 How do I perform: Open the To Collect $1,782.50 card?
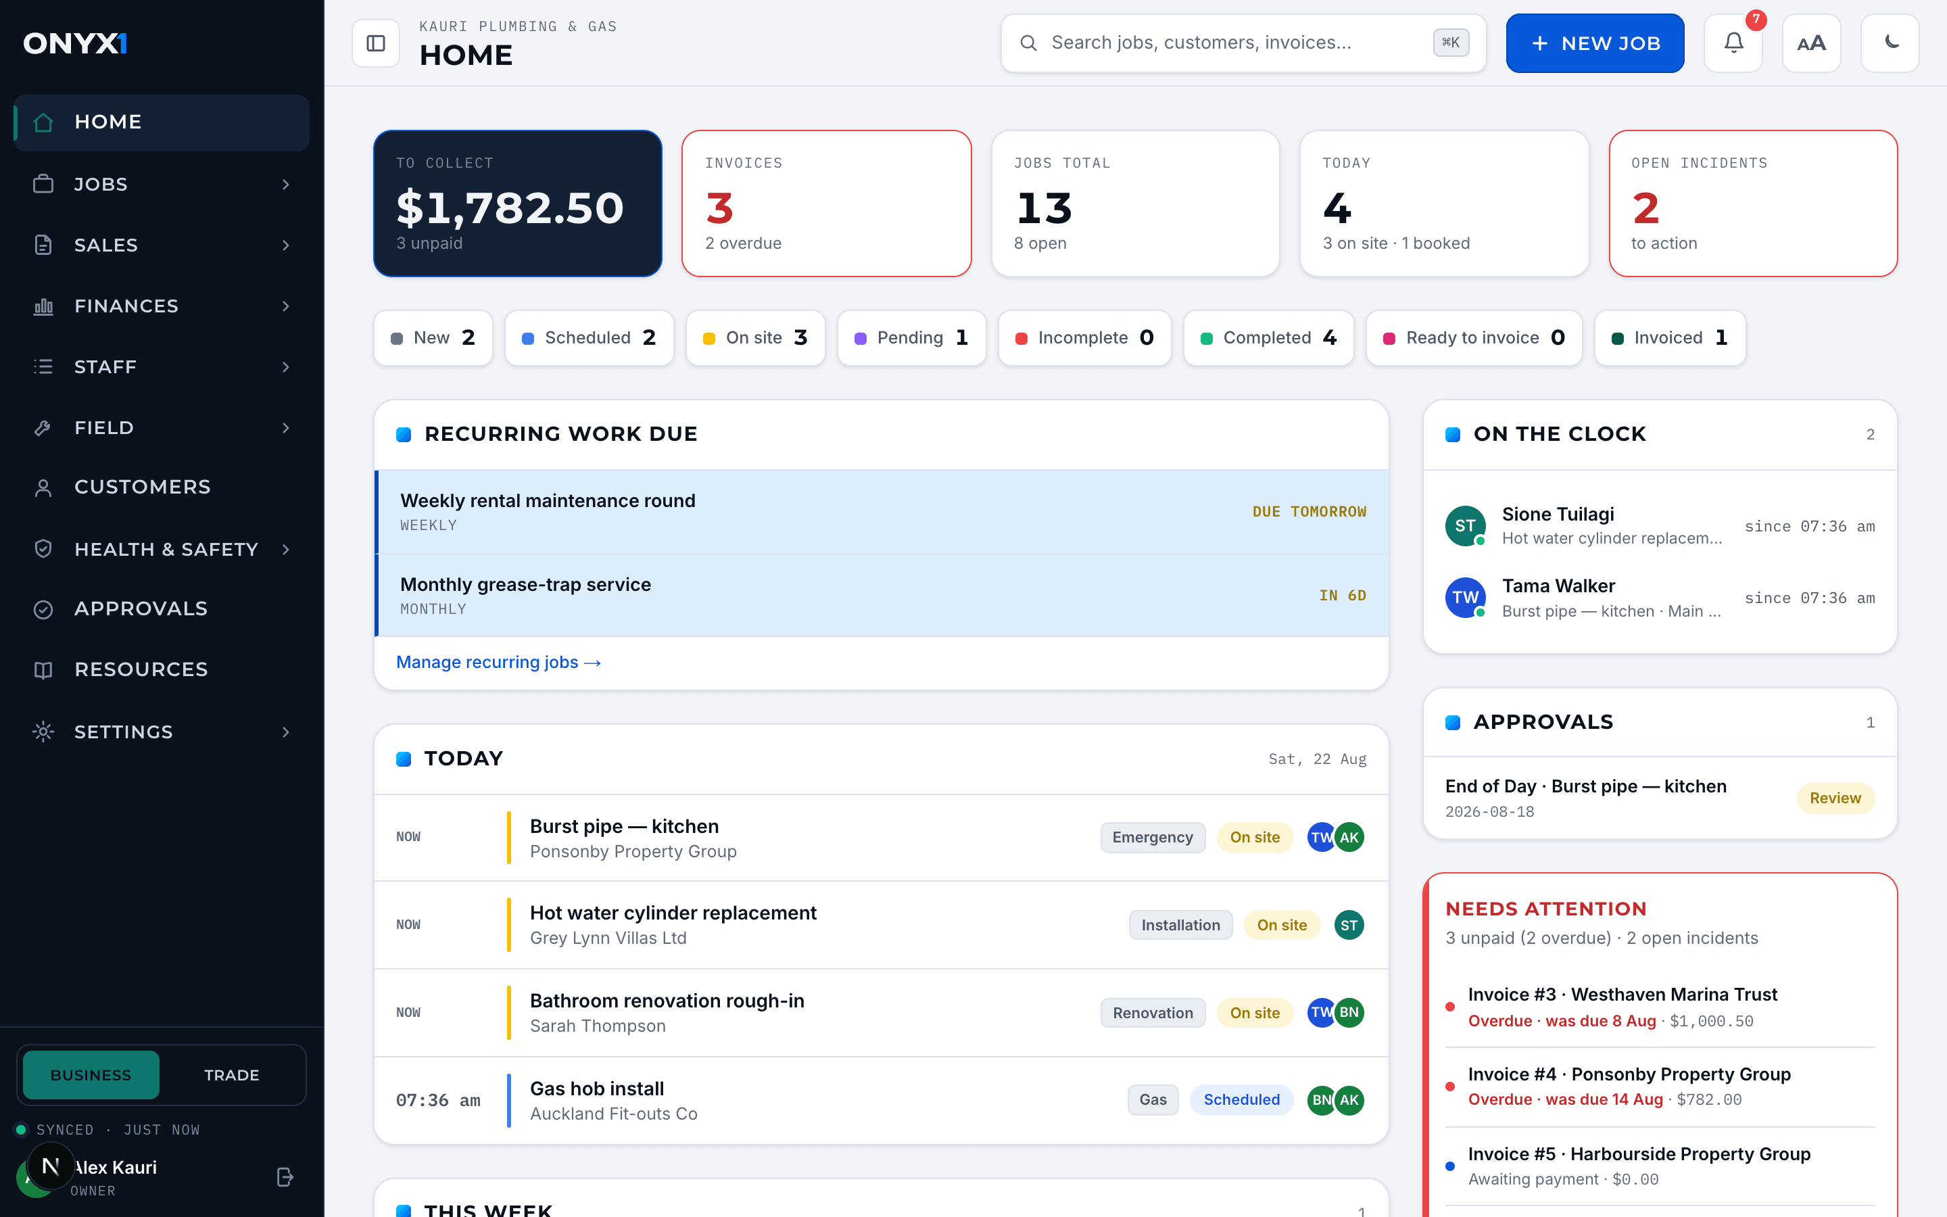coord(517,204)
